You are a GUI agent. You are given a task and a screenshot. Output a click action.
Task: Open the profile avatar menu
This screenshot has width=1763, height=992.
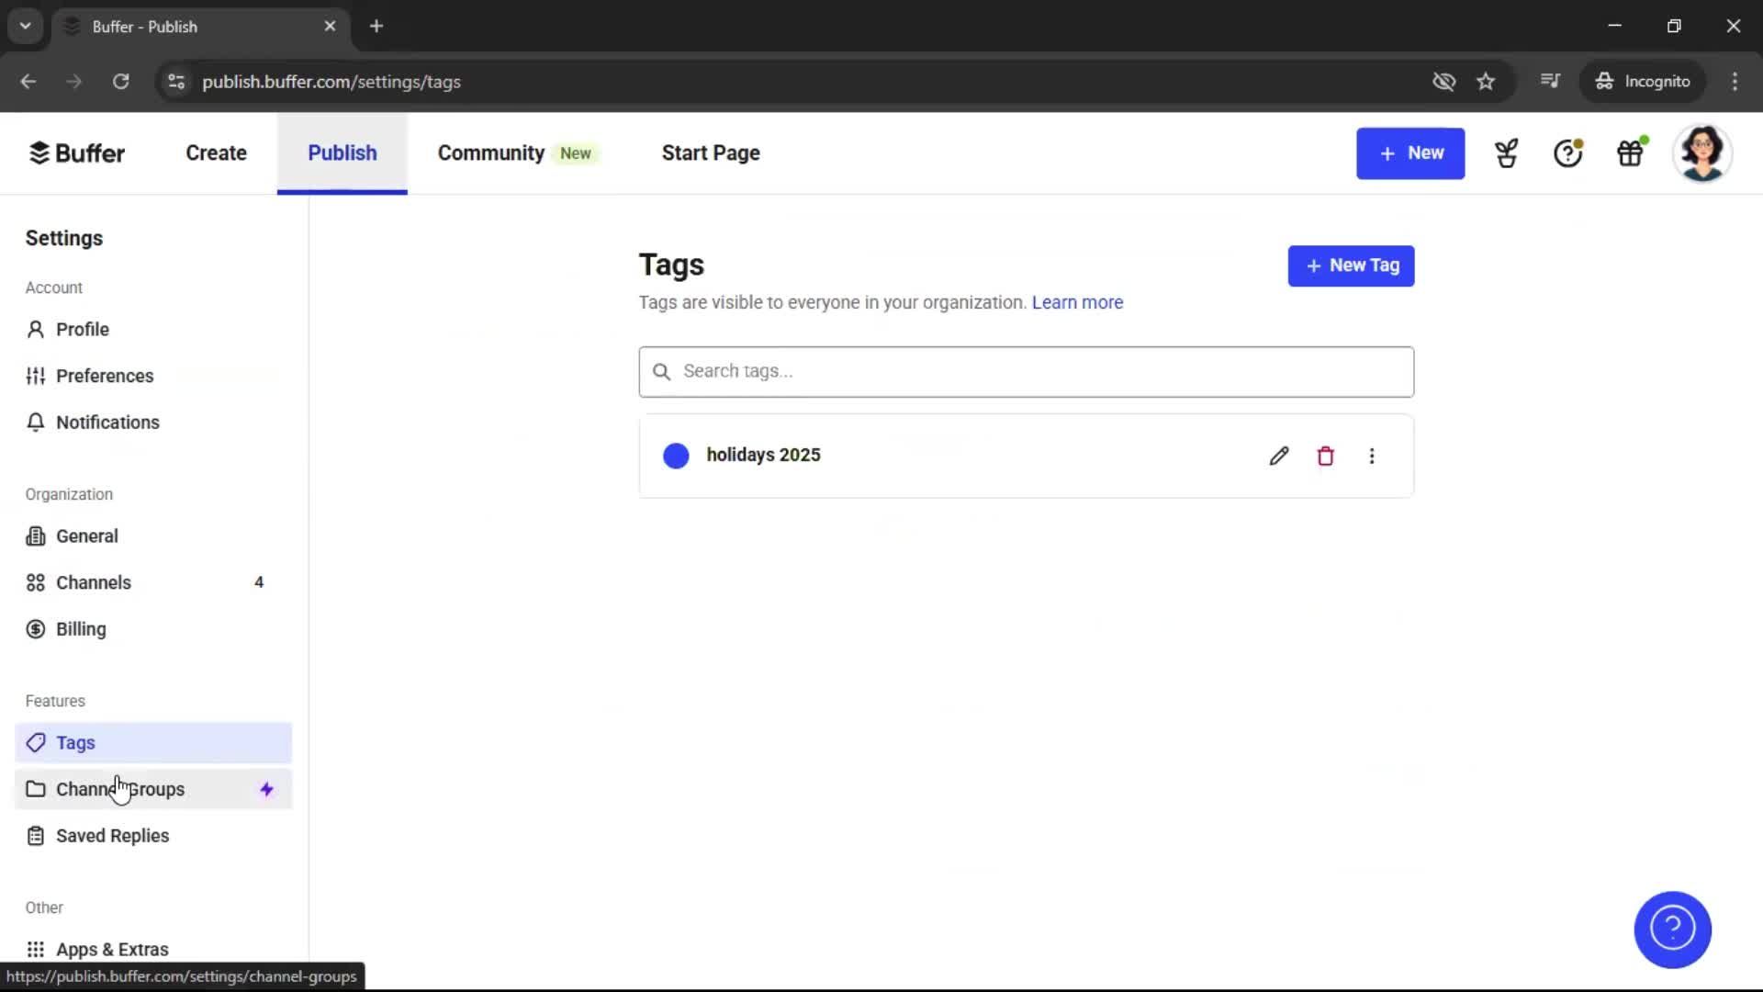[1703, 152]
